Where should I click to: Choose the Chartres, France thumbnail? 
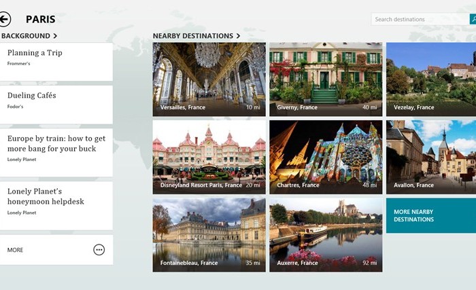tap(325, 157)
